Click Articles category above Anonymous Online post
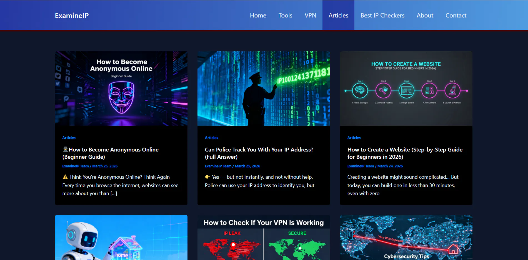The width and height of the screenshot is (528, 260). point(69,138)
